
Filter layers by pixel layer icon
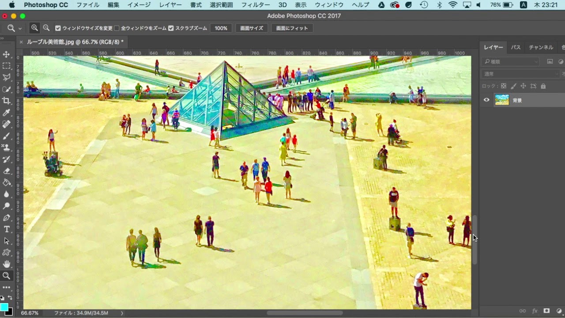click(x=550, y=61)
